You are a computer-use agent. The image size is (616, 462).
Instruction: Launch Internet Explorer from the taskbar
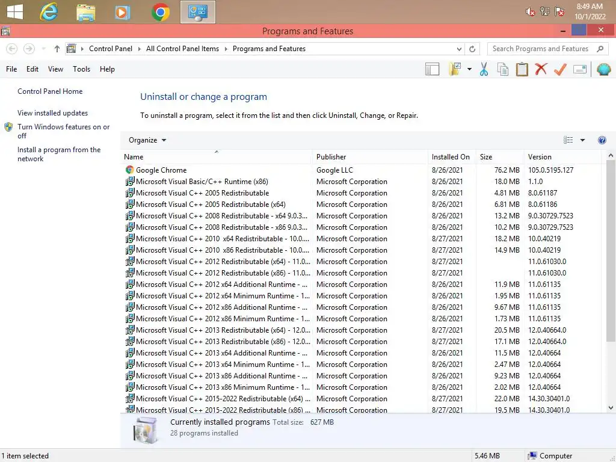click(x=49, y=12)
